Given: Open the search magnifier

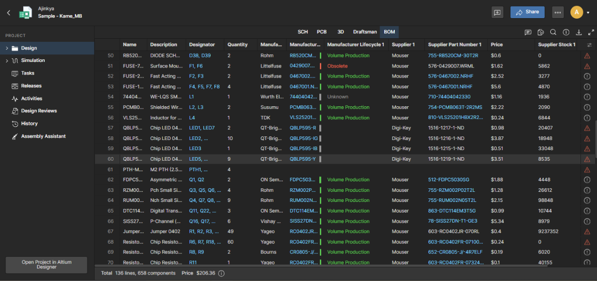Looking at the screenshot, I should pyautogui.click(x=553, y=32).
